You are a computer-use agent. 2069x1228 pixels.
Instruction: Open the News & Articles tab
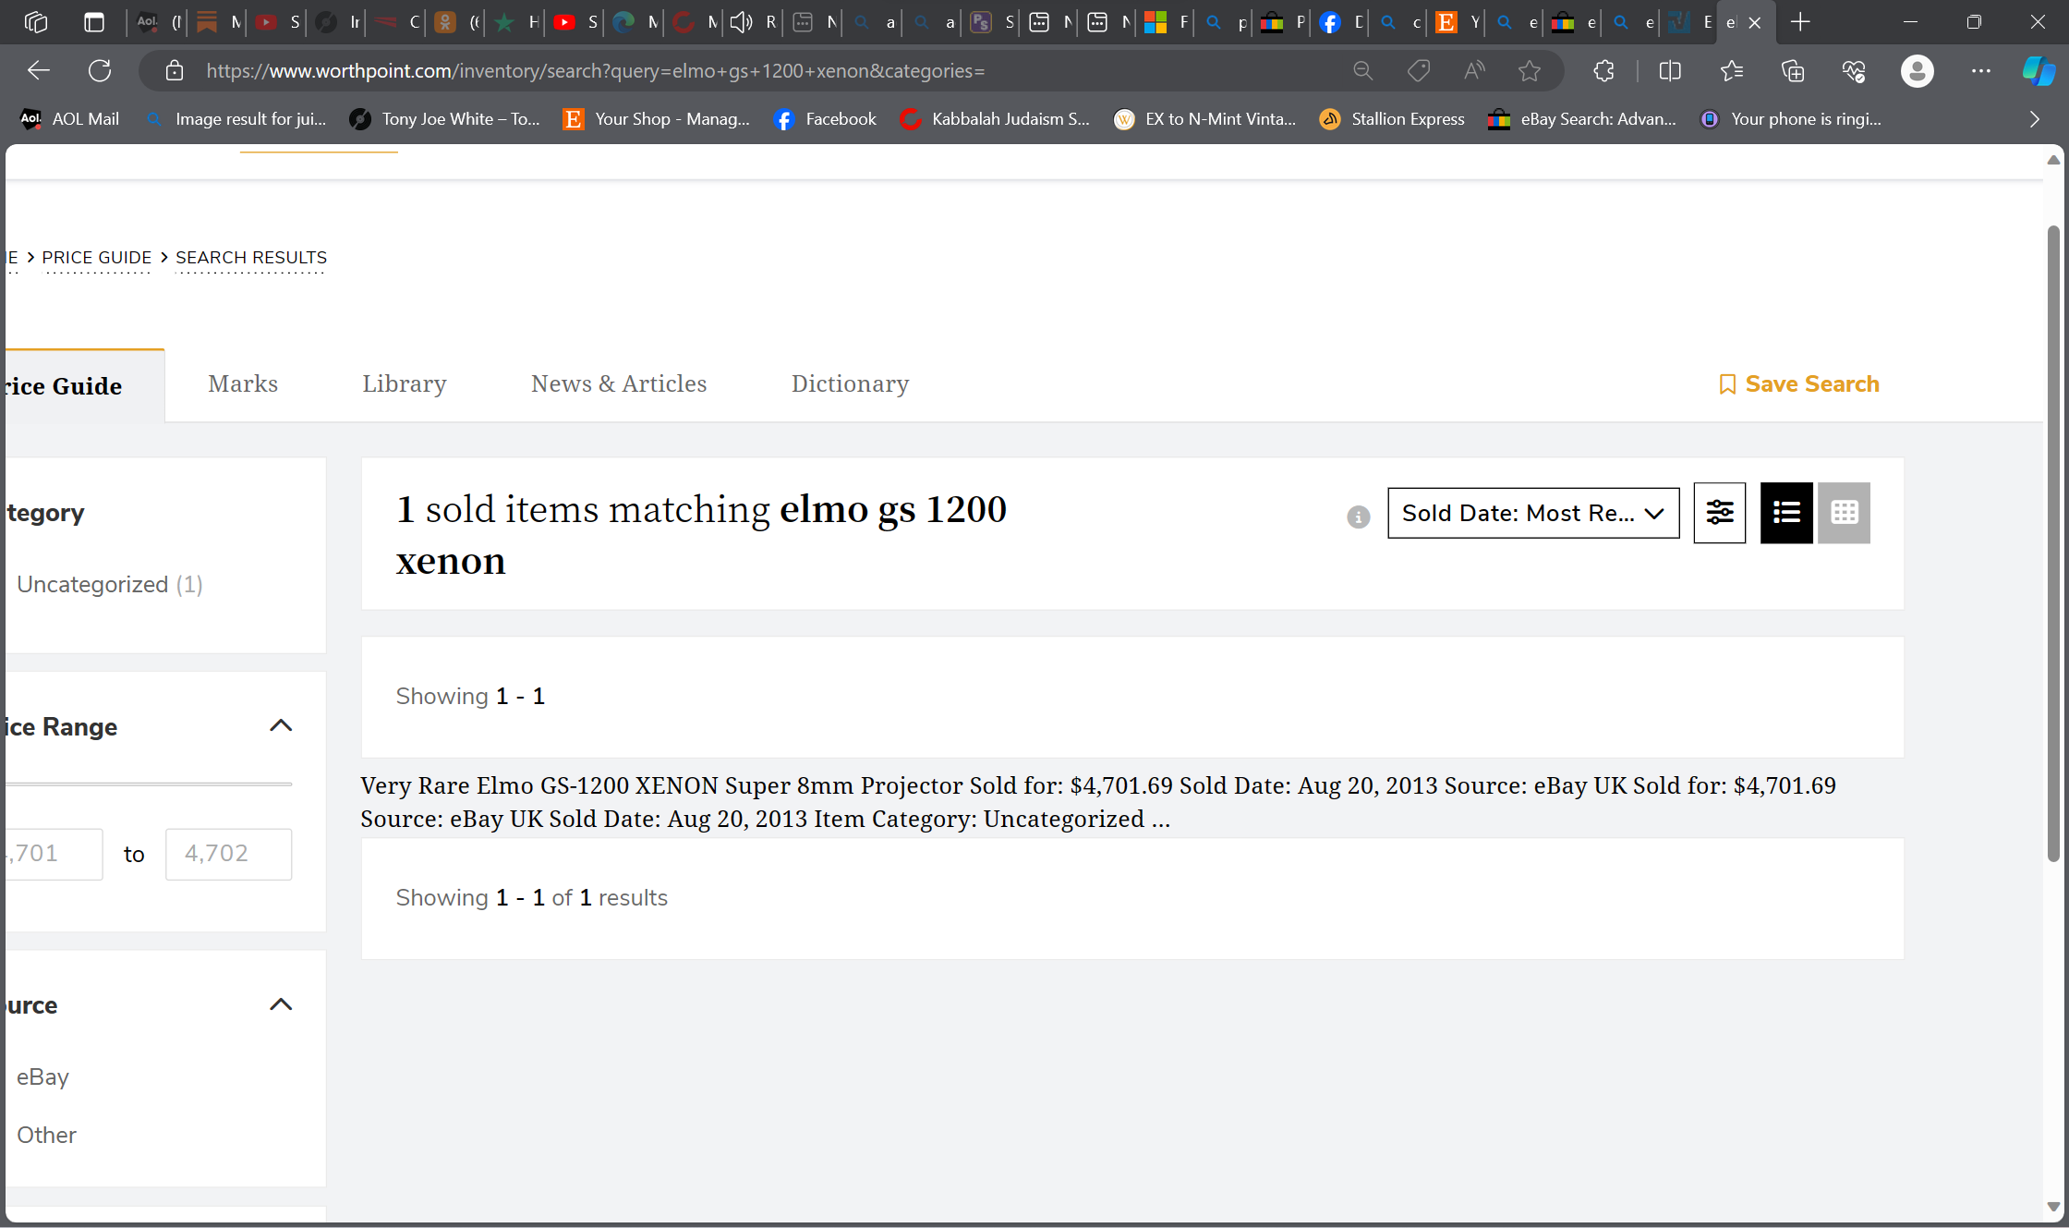coord(619,383)
